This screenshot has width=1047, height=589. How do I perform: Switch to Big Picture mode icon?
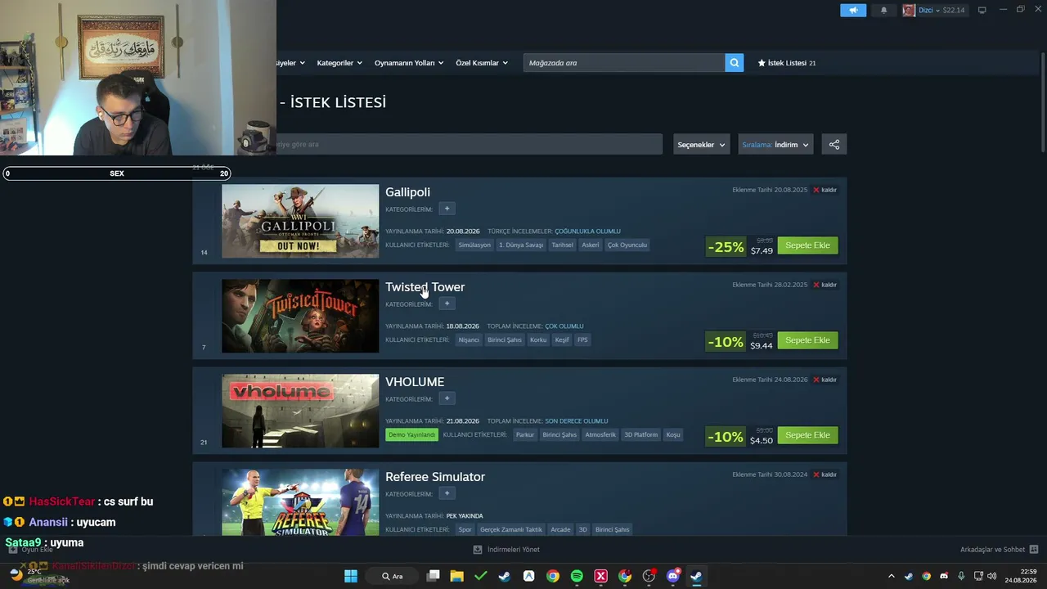982,10
